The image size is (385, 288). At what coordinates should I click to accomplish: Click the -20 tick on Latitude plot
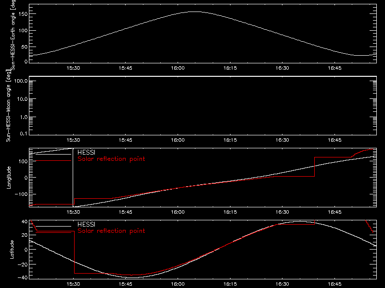[23, 264]
